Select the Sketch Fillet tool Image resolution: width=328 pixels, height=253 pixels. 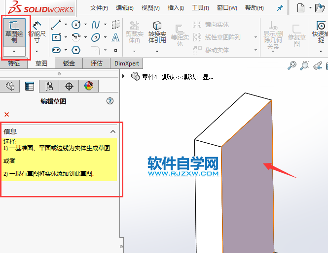coord(96,50)
